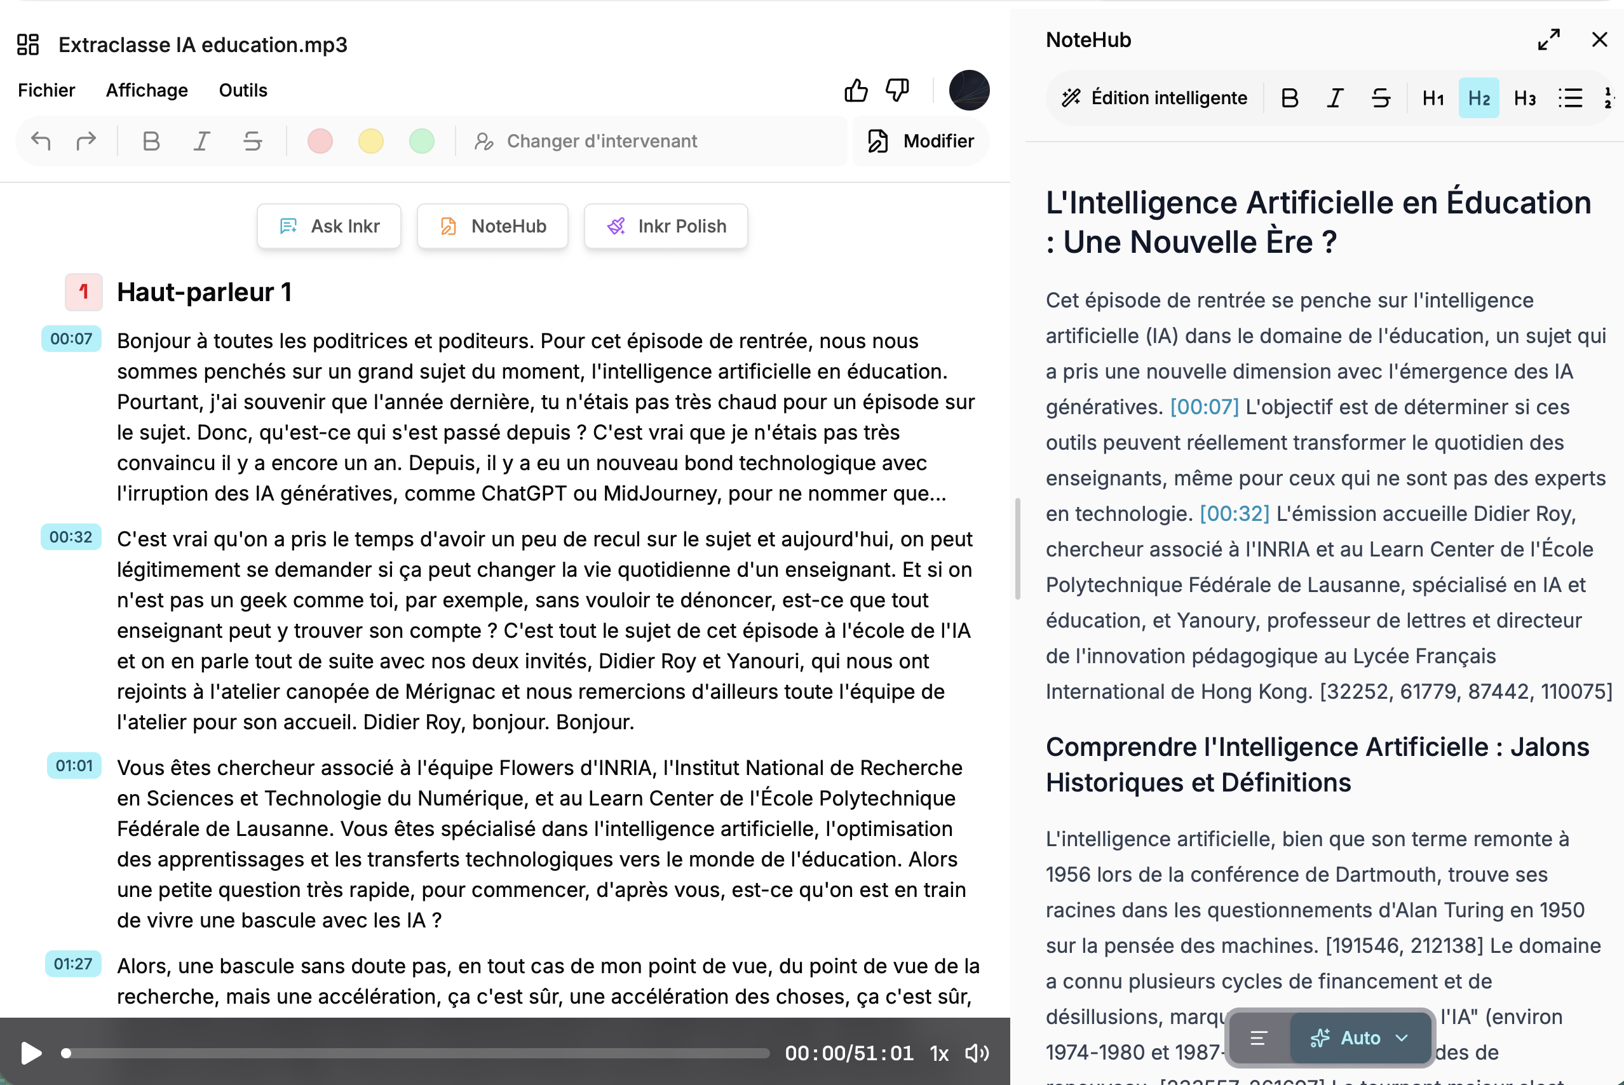Toggle bold in the NoteHub toolbar
This screenshot has height=1085, width=1624.
(1289, 98)
